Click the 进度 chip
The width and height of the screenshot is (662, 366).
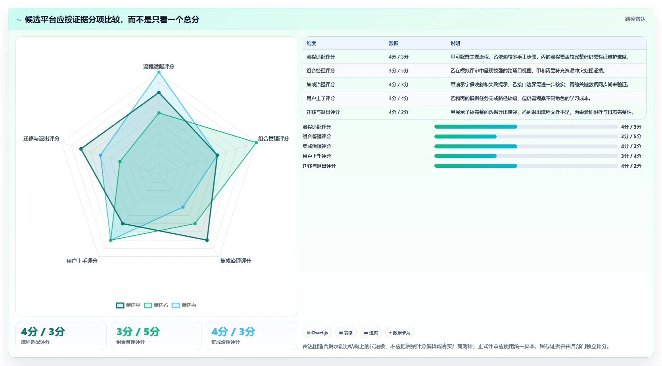(x=371, y=333)
